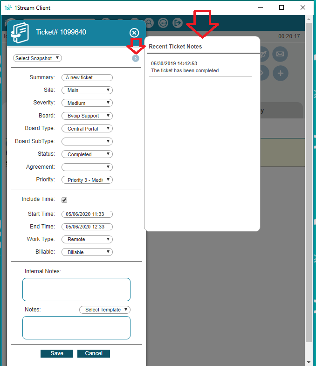Collapse Recent Ticket Notes with chevron button
This screenshot has width=316, height=366.
(x=136, y=58)
